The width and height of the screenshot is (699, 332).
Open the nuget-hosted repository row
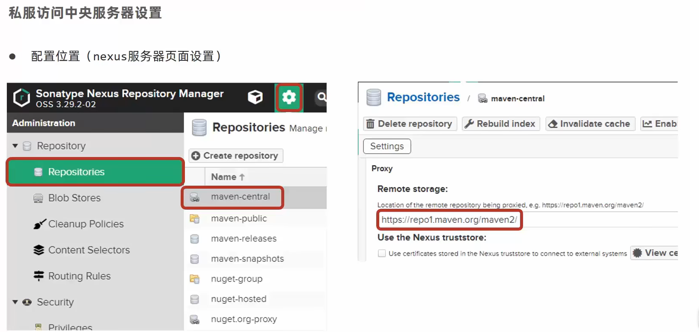point(255,299)
